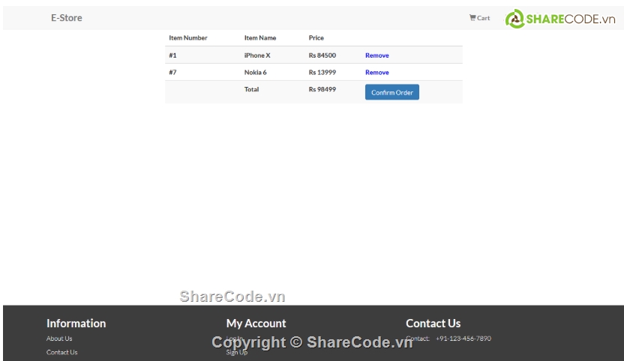Remove iPhone X from the cart
624x361 pixels.
[376, 55]
